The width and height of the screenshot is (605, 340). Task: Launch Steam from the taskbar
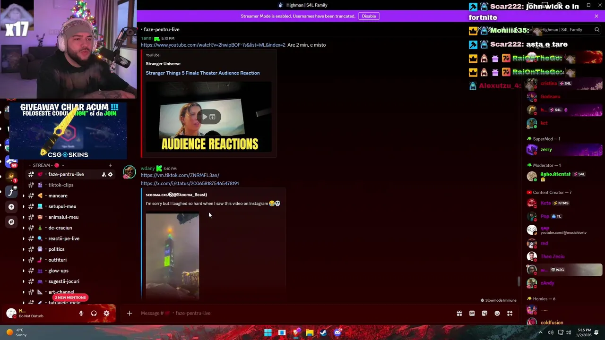click(x=323, y=332)
